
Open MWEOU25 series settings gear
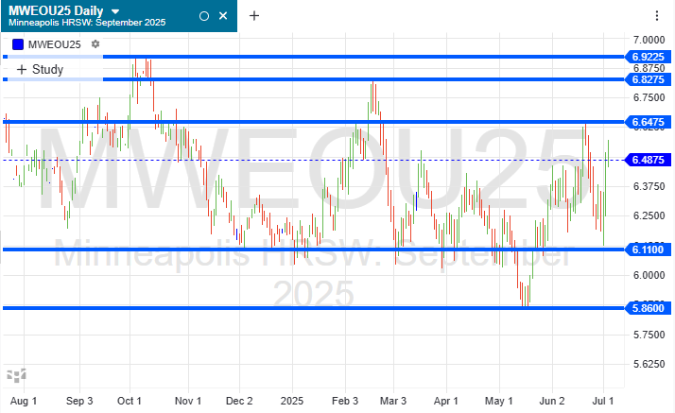[95, 43]
